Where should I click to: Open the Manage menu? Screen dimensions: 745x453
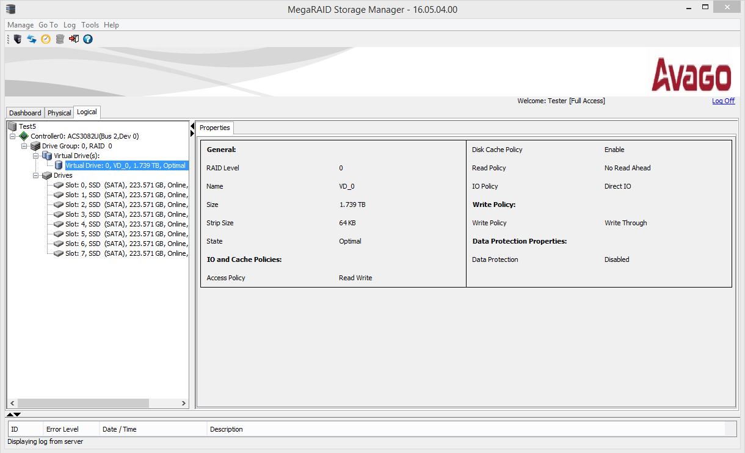pos(21,25)
